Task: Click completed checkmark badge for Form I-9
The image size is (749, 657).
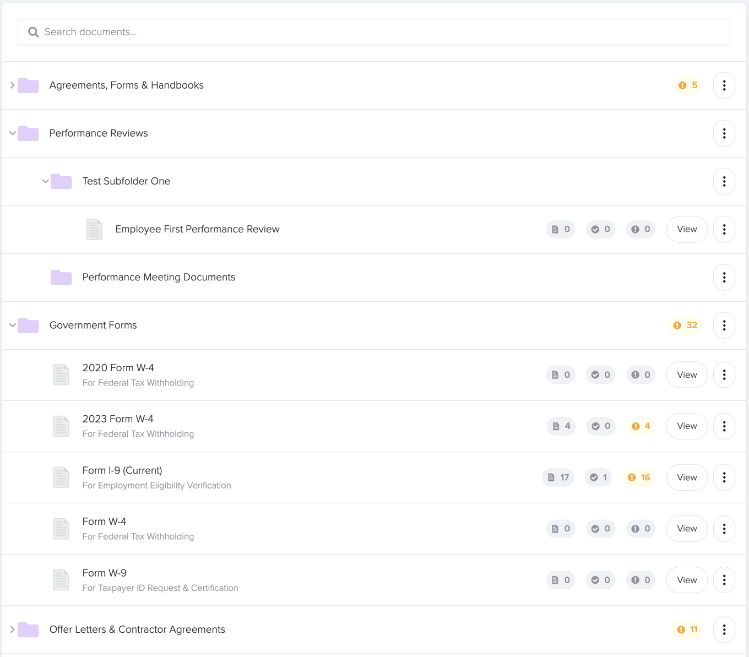Action: tap(598, 477)
